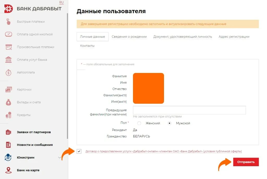Click the Быстрые платежи menu label
Viewport: 267px width, 179px height.
pos(31,22)
